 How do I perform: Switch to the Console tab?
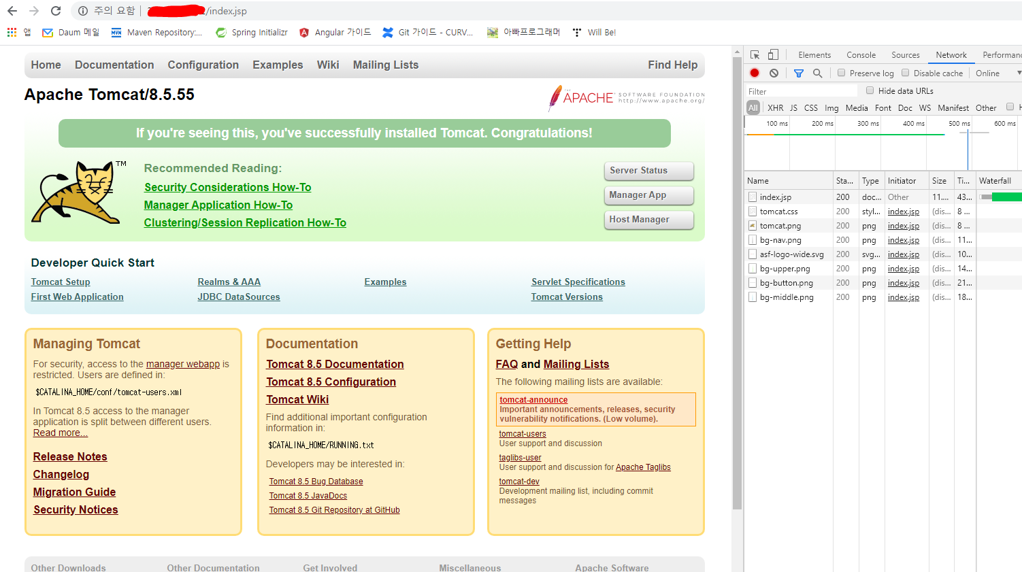click(x=861, y=55)
